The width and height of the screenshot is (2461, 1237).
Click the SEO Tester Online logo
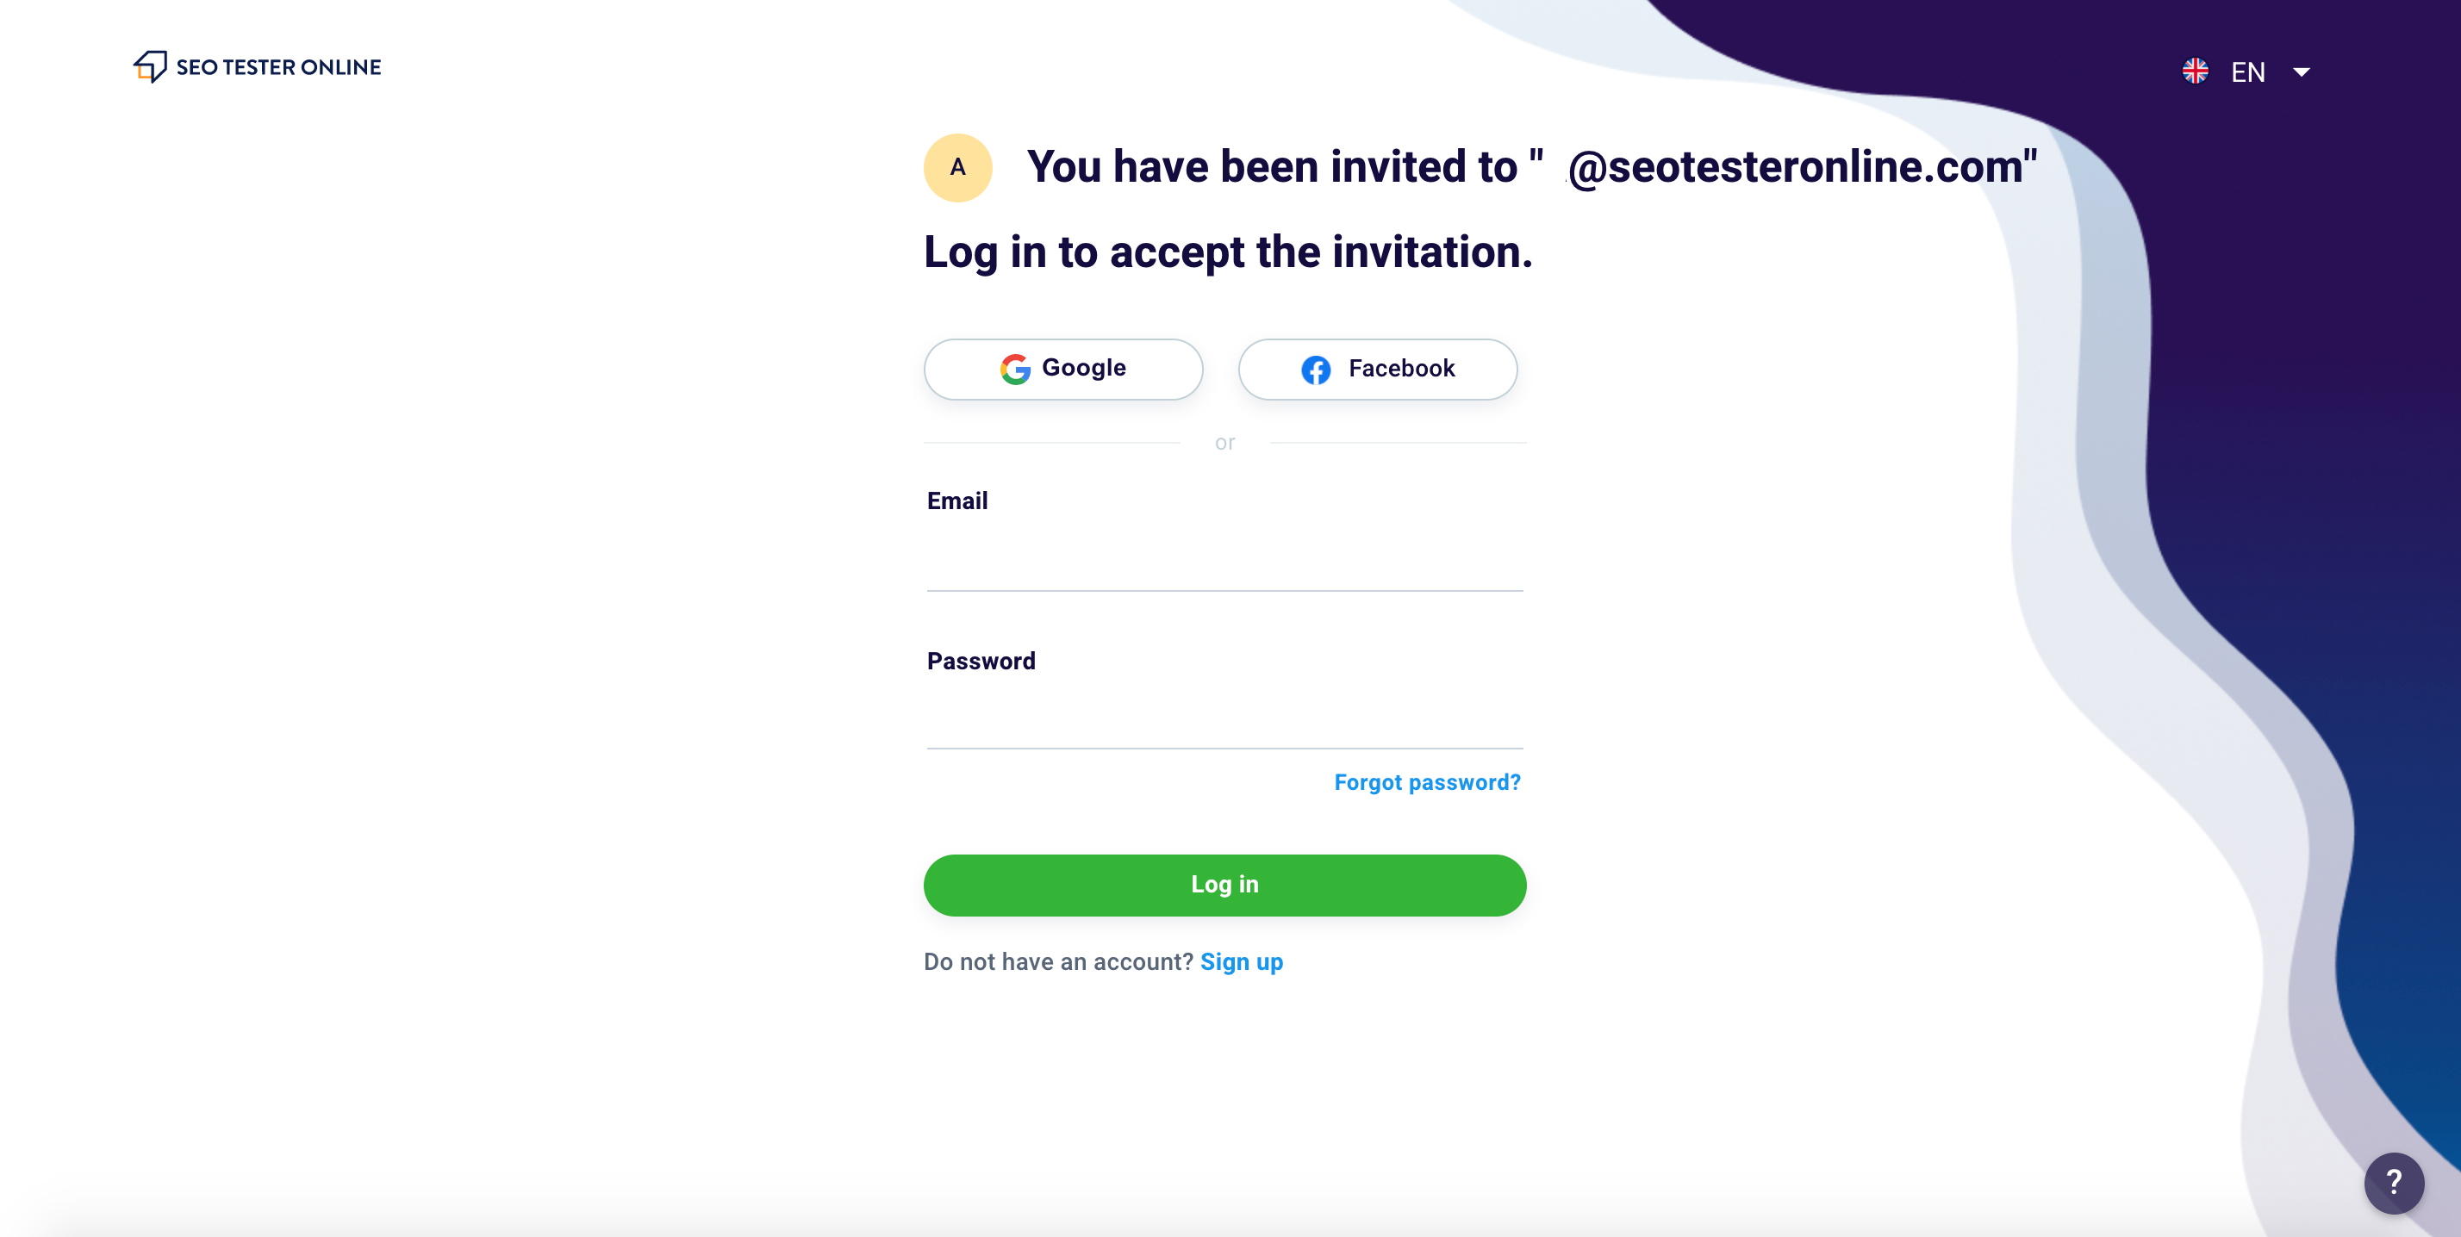pos(256,67)
